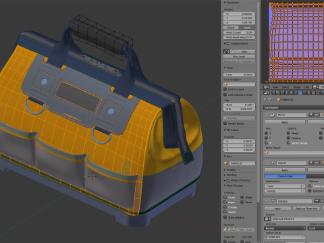324x243 pixels.
Task: Open the Add Modifier dropdown
Action: [294, 108]
